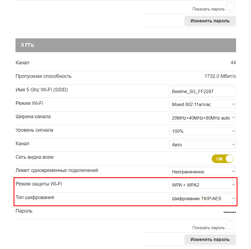
Task: Expand Лимит одновременных подключений dropdown
Action: coord(202,171)
